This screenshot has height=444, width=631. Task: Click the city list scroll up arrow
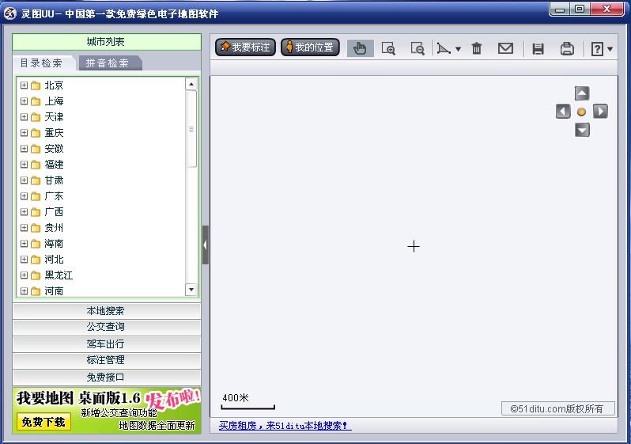click(191, 84)
